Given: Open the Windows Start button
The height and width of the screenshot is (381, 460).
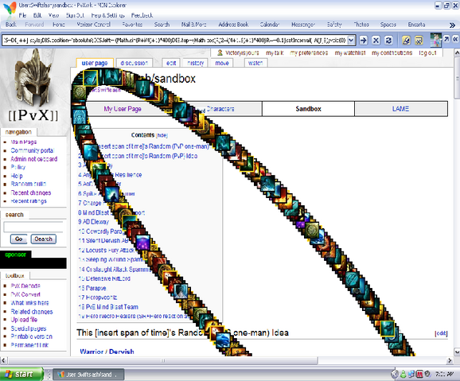Looking at the screenshot, I should pos(21,375).
